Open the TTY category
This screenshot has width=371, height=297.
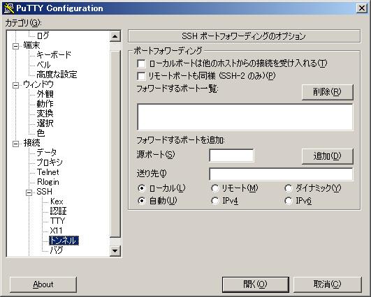[x=57, y=221]
